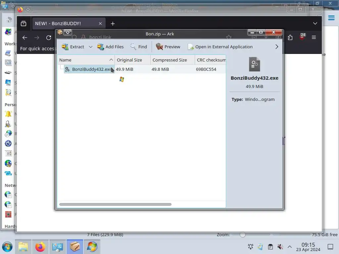Sort by CRC checksum column
Image resolution: width=339 pixels, height=254 pixels.
(210, 60)
